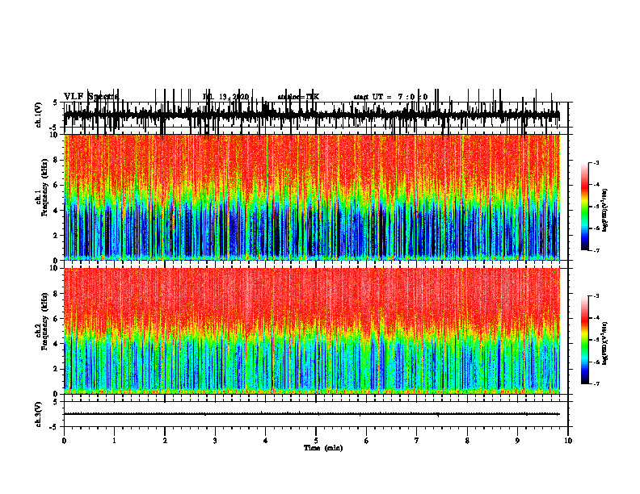Click the "ch.1(V)" waveform axis label
This screenshot has height=494, width=640.
(39, 115)
